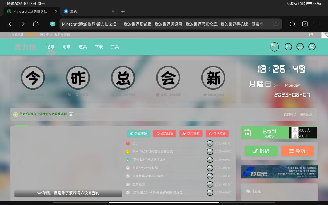Open 苦力怕论坛2023原创作品激励计划 announcement

43,114
